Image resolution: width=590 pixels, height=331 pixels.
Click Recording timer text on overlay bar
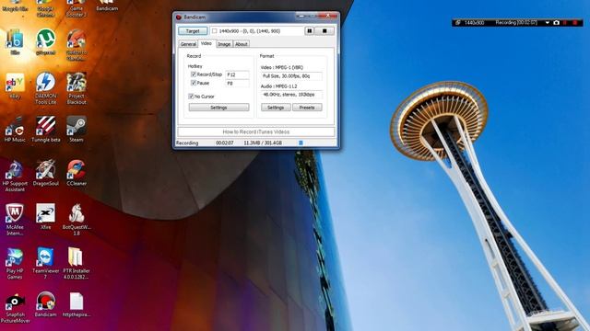point(516,23)
